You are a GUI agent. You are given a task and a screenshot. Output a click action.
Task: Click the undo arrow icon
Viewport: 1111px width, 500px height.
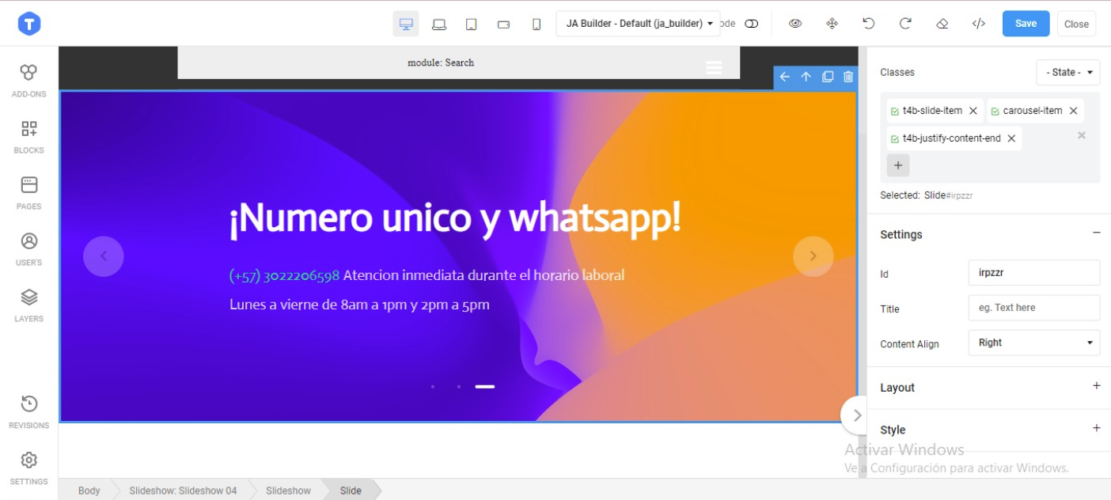click(x=868, y=24)
